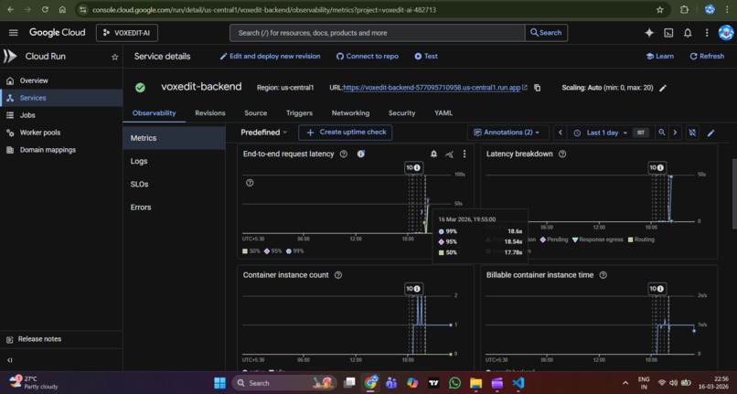Click the annotation marker on Container instance count
Image resolution: width=737 pixels, height=394 pixels.
pos(413,289)
